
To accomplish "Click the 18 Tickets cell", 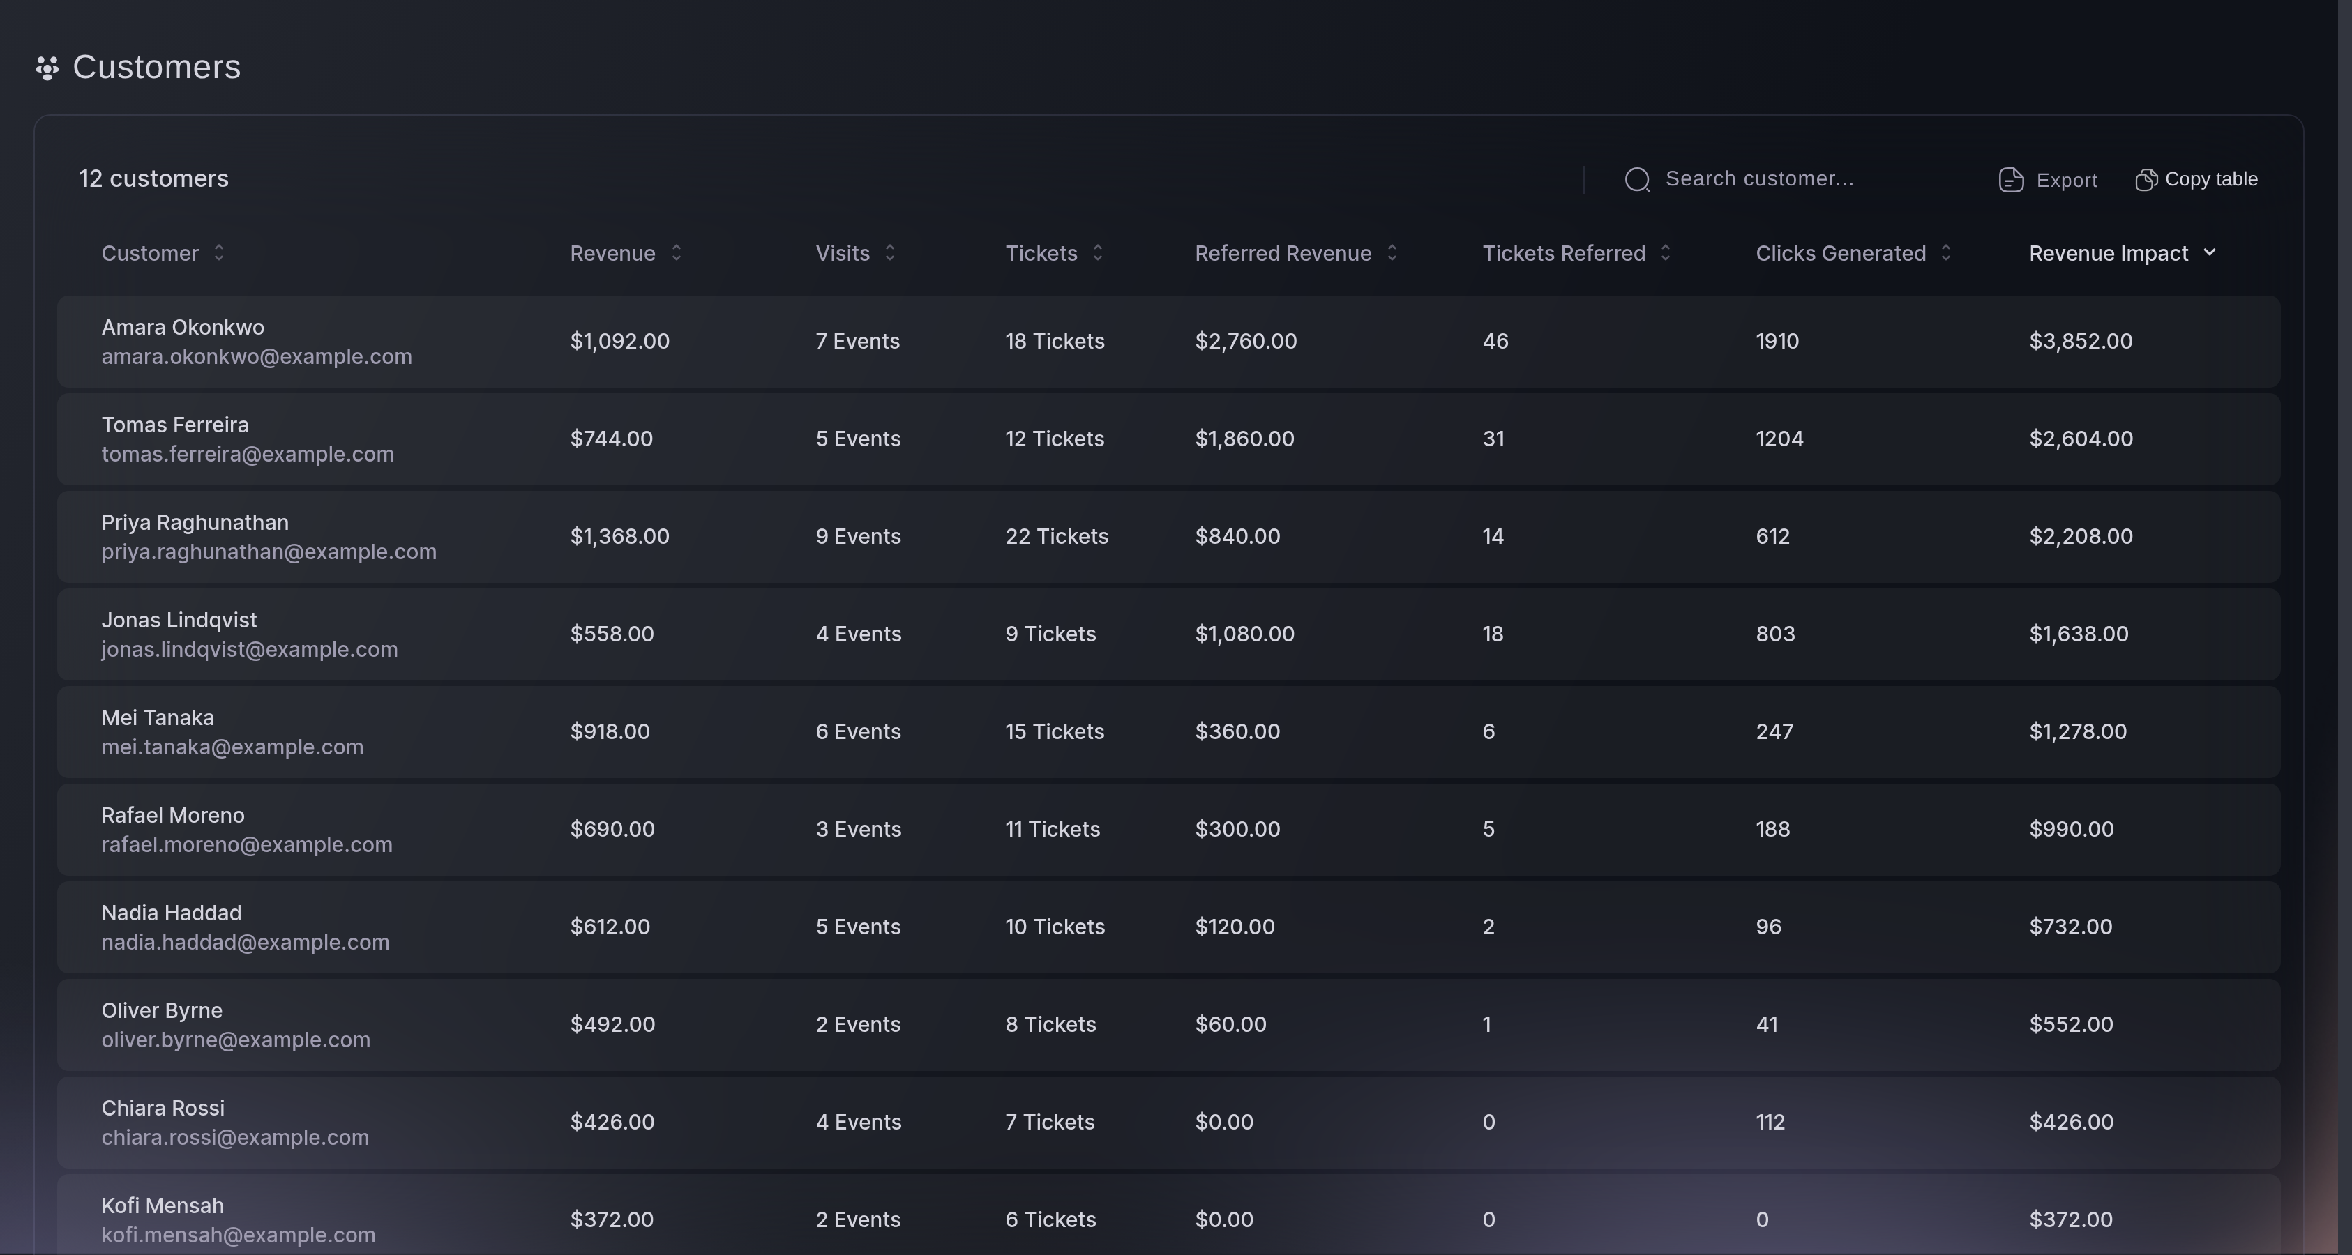I will [1055, 342].
